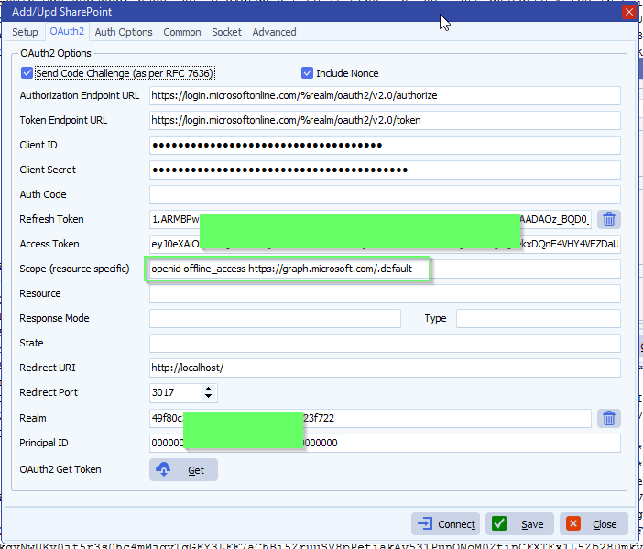Image resolution: width=643 pixels, height=549 pixels.
Task: Click the arrow icon on Connect button
Action: pyautogui.click(x=425, y=524)
